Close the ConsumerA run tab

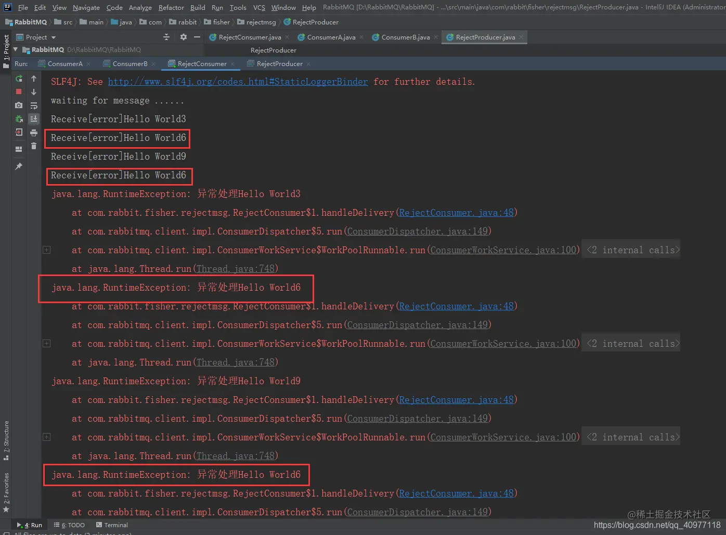click(88, 64)
